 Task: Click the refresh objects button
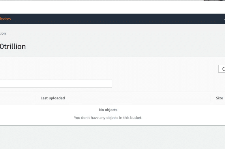[x=222, y=69]
